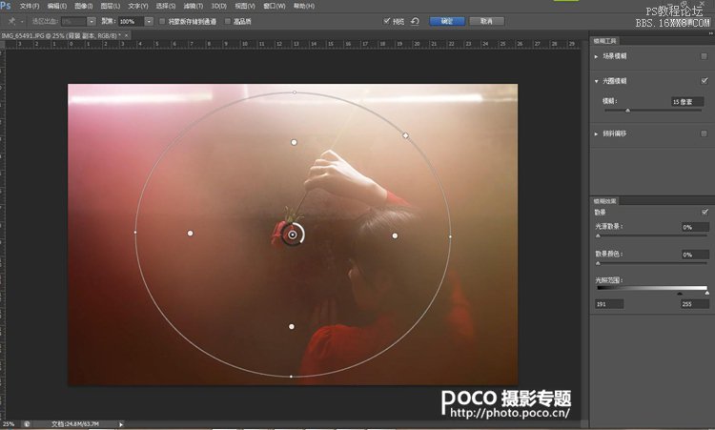Click the Ps logo icon
Viewport: 715px width, 430px height.
click(6, 5)
